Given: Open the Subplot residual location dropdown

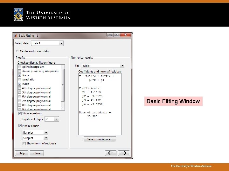Looking at the screenshot, I should 35,138.
